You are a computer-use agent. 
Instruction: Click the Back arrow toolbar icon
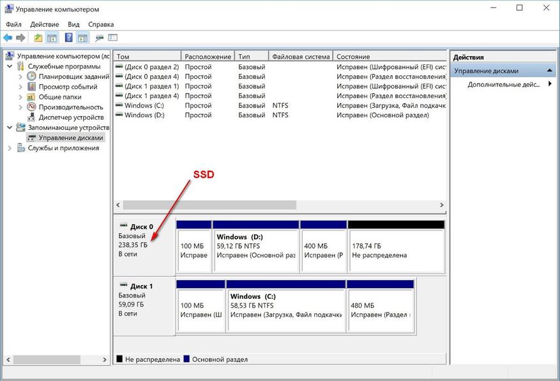coord(8,38)
